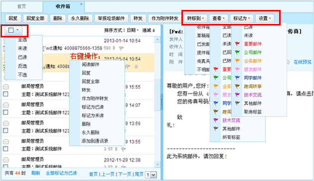Image resolution: width=314 pixels, height=181 pixels.
Task: Click envelope icon of the 14:07 mail
Action: [6, 105]
